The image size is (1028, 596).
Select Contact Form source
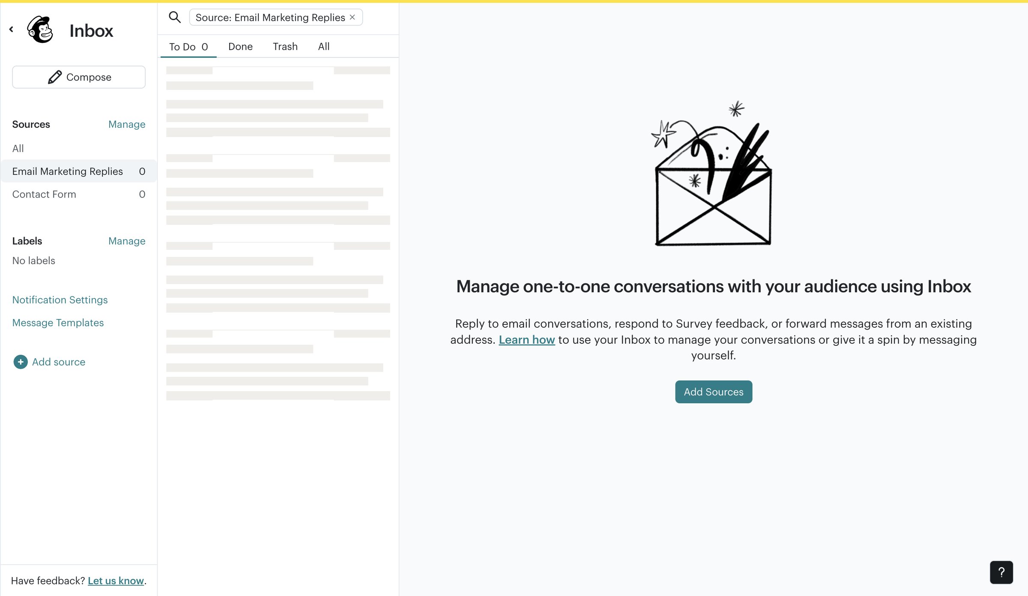tap(79, 194)
